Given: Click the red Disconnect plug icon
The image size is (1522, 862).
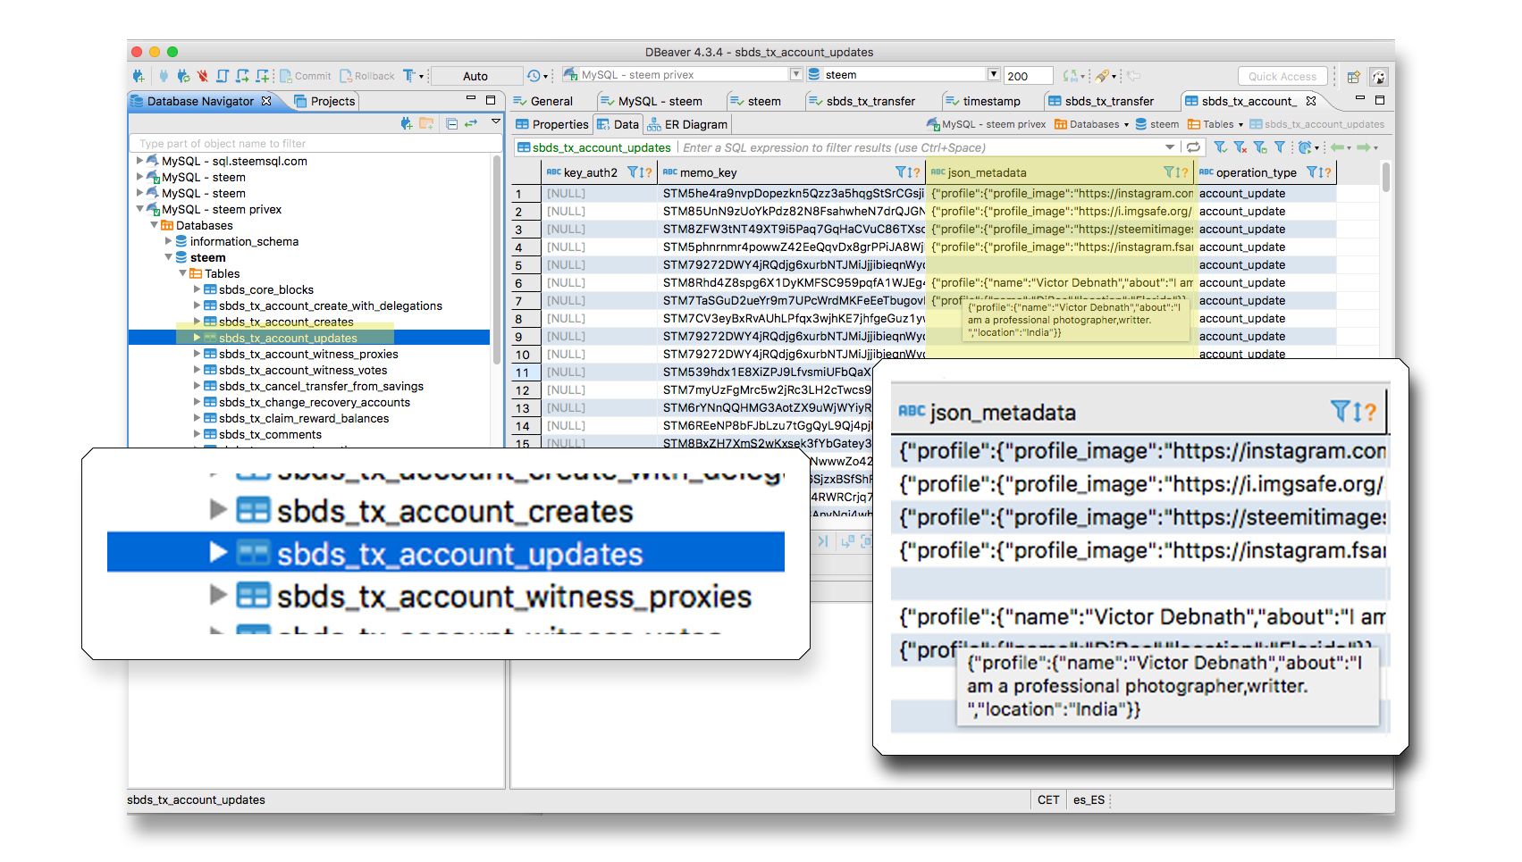Looking at the screenshot, I should [203, 76].
